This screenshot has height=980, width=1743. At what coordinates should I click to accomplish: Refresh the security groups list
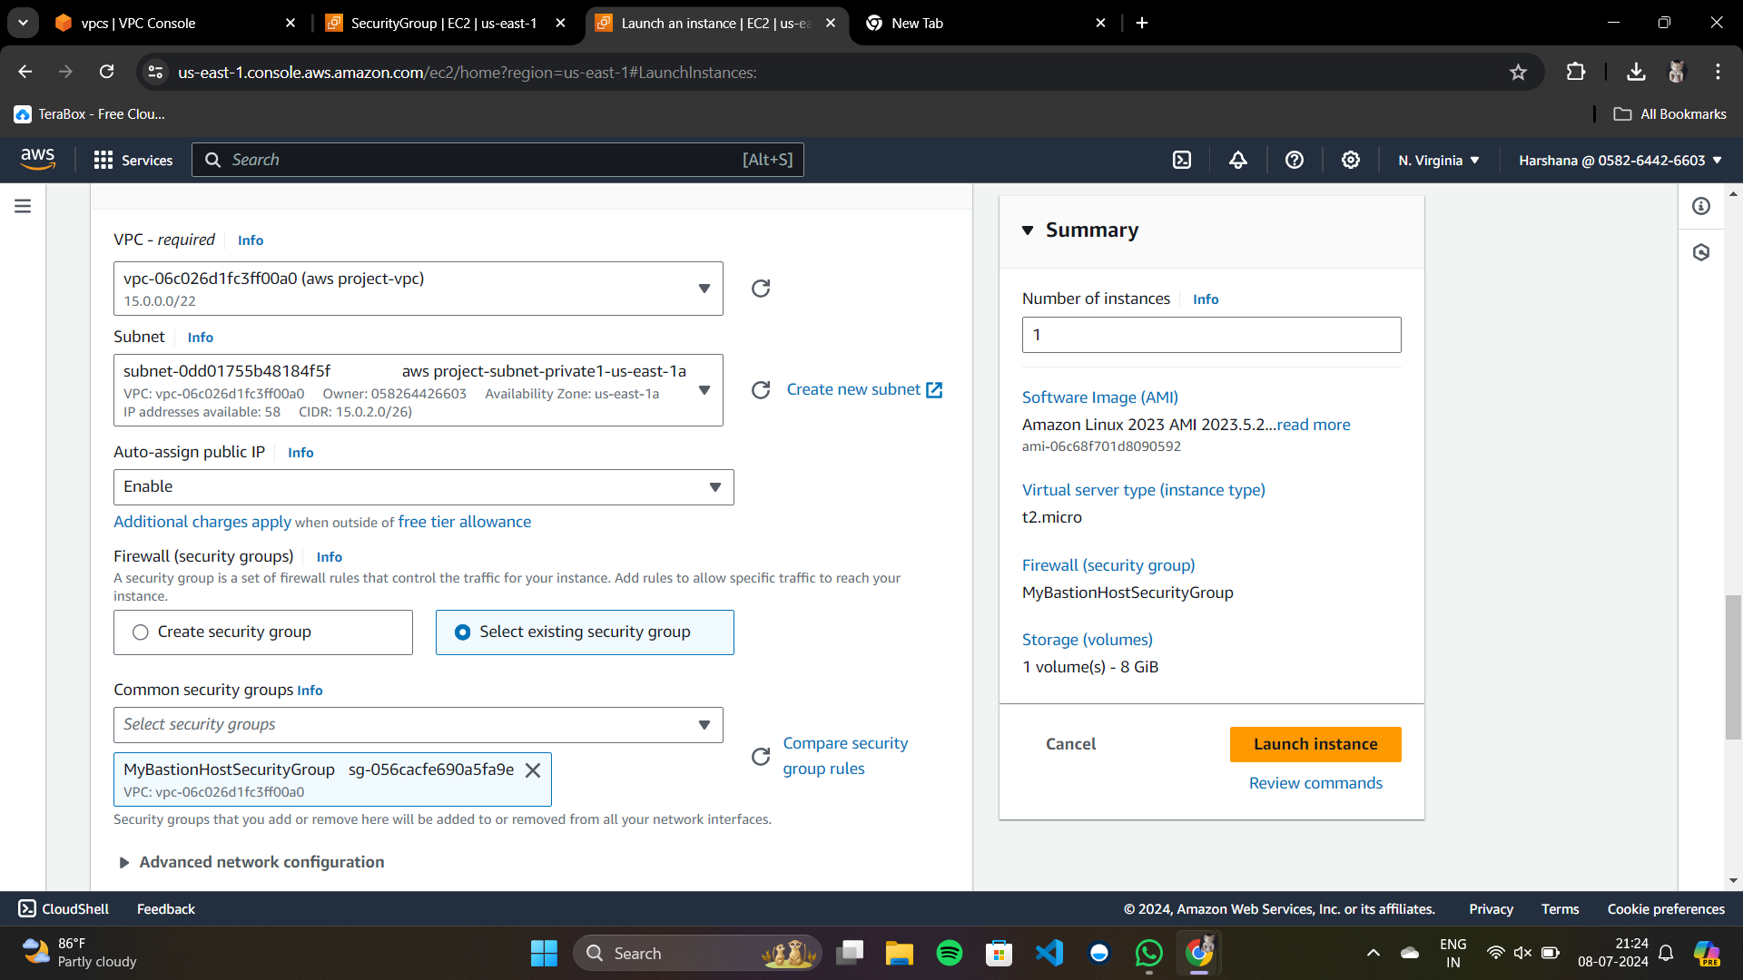point(761,756)
